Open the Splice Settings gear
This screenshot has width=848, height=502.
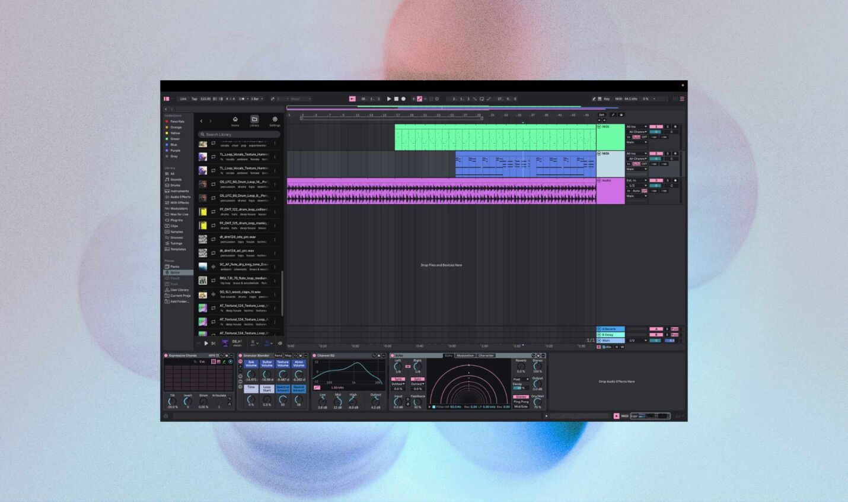coord(275,121)
